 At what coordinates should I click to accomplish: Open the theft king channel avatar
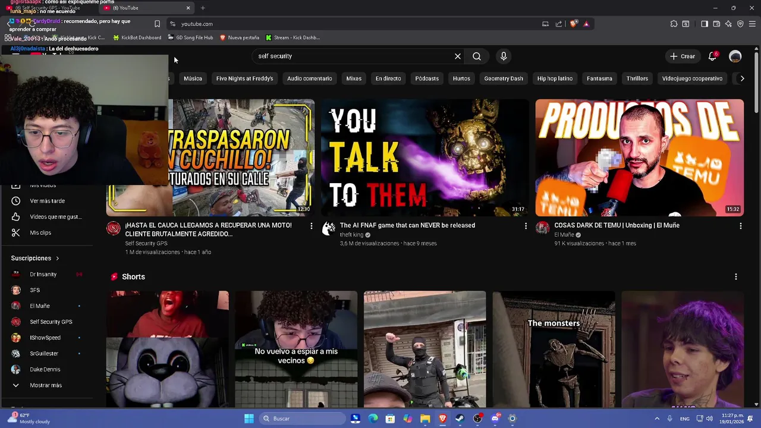328,228
